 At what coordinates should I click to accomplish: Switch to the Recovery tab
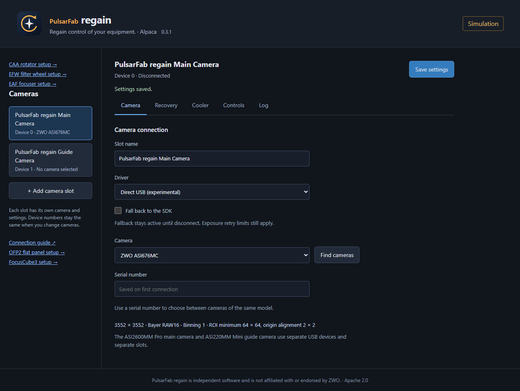coord(166,105)
